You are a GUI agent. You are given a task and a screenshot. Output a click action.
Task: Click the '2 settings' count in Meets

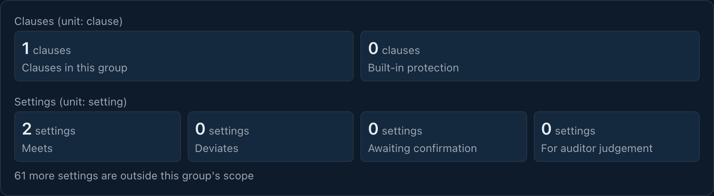[49, 130]
